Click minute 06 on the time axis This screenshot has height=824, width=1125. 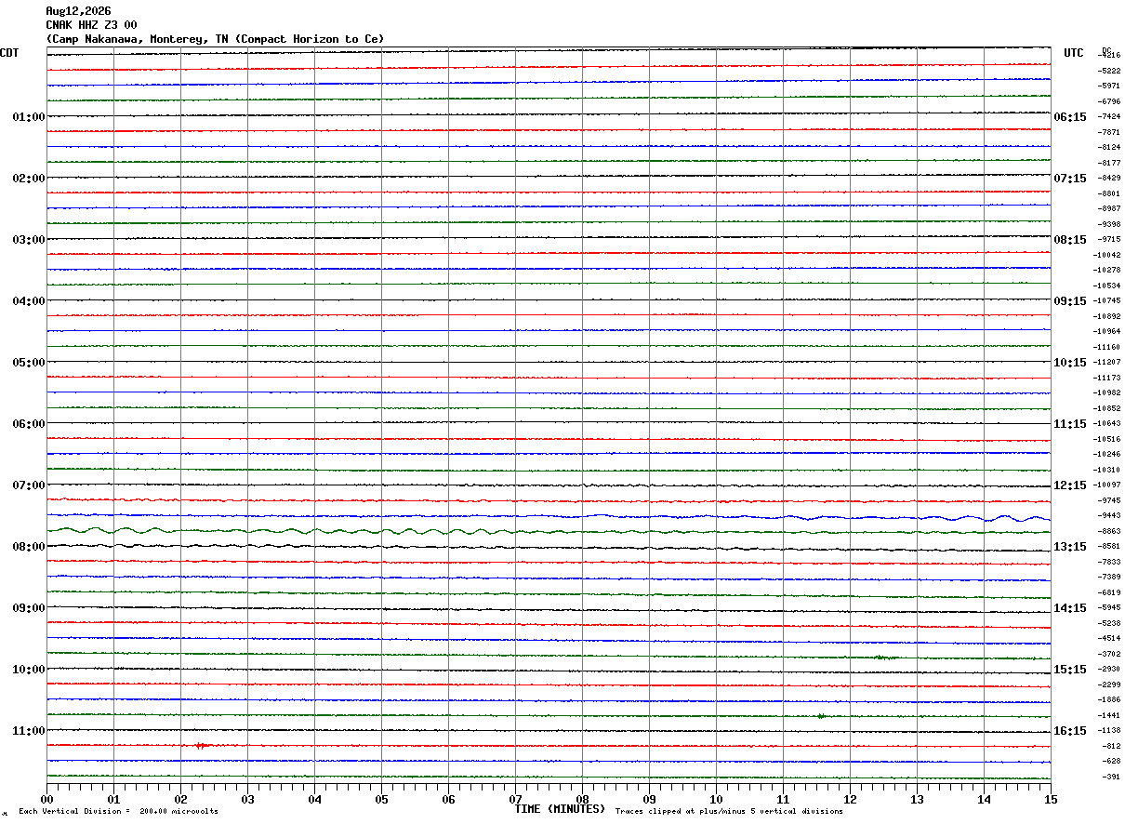448,799
